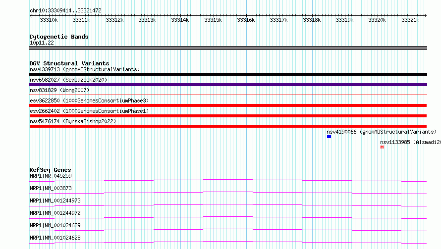
Task: Select the 10p11.22 band label
Action: coord(42,43)
